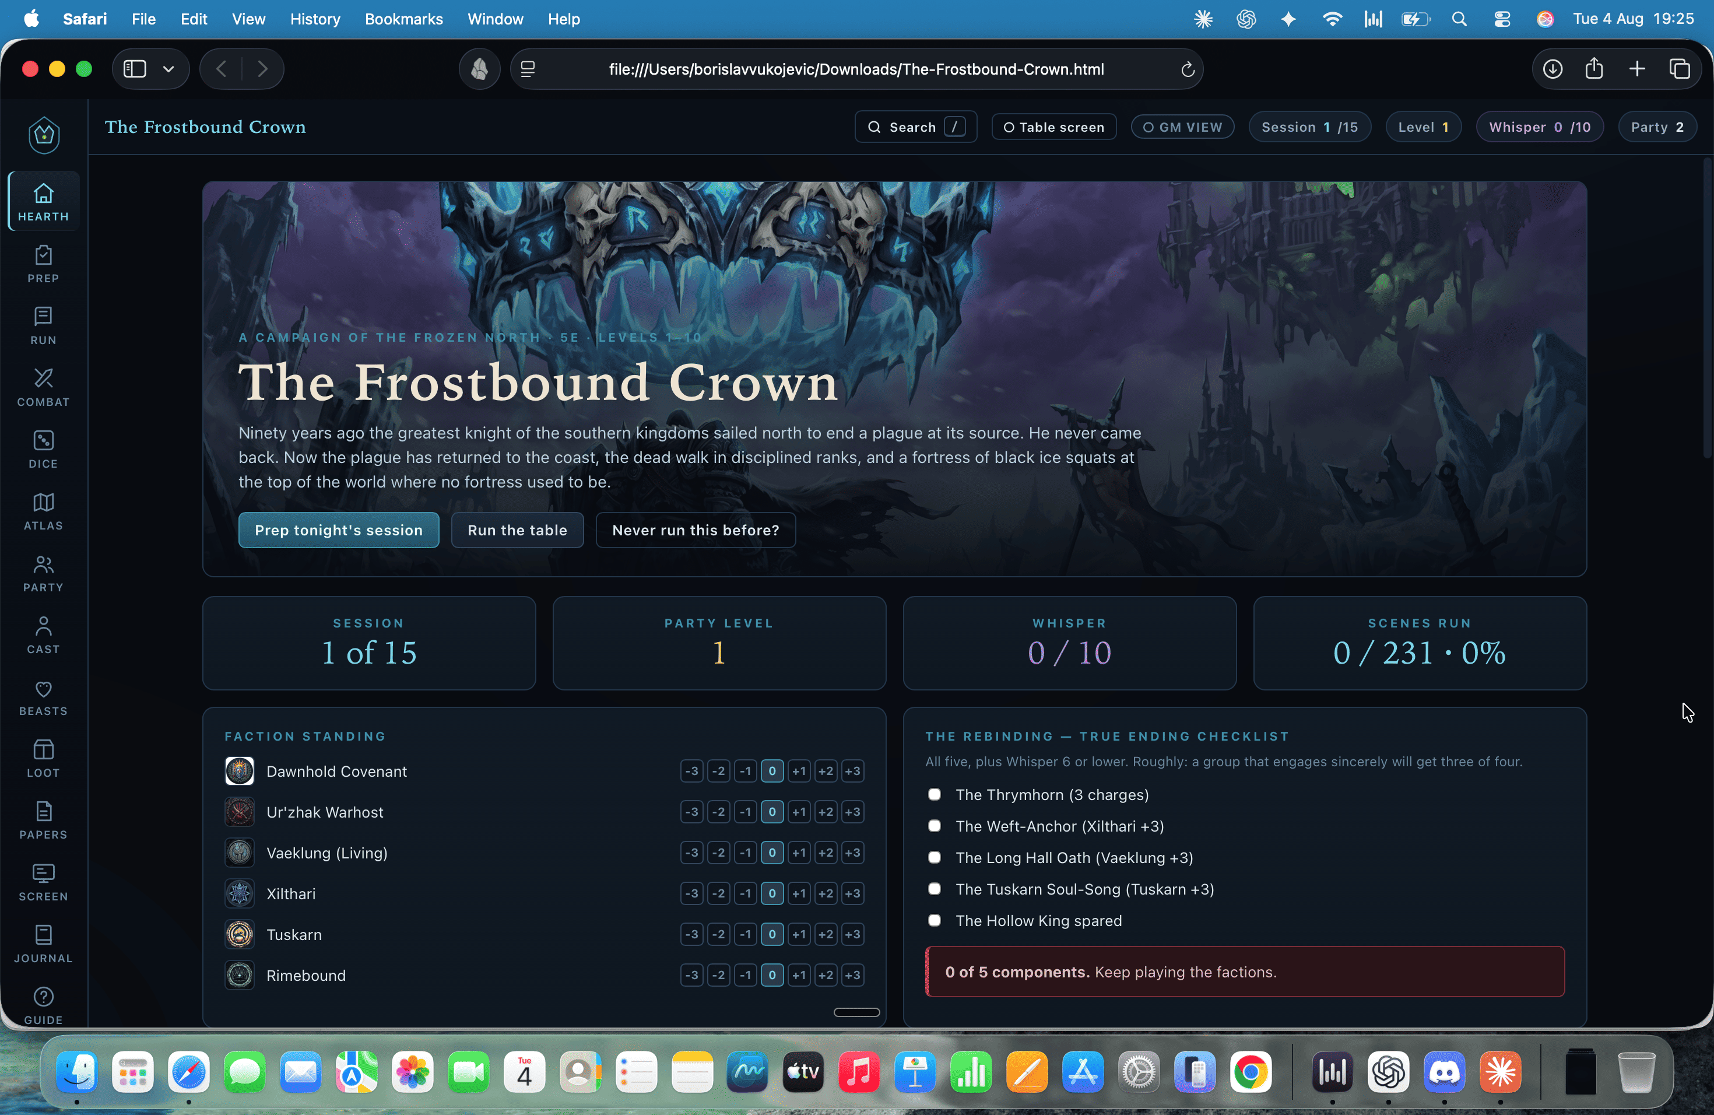
Task: Click the Safari address bar
Action: pos(856,69)
